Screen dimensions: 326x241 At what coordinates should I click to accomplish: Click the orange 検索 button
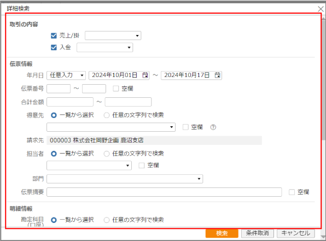point(222,233)
